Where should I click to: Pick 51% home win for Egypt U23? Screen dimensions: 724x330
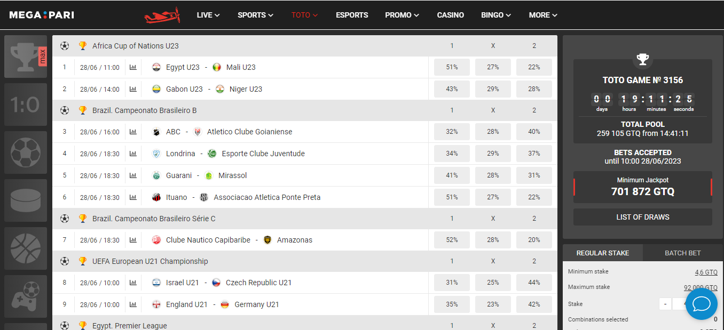[x=452, y=67]
